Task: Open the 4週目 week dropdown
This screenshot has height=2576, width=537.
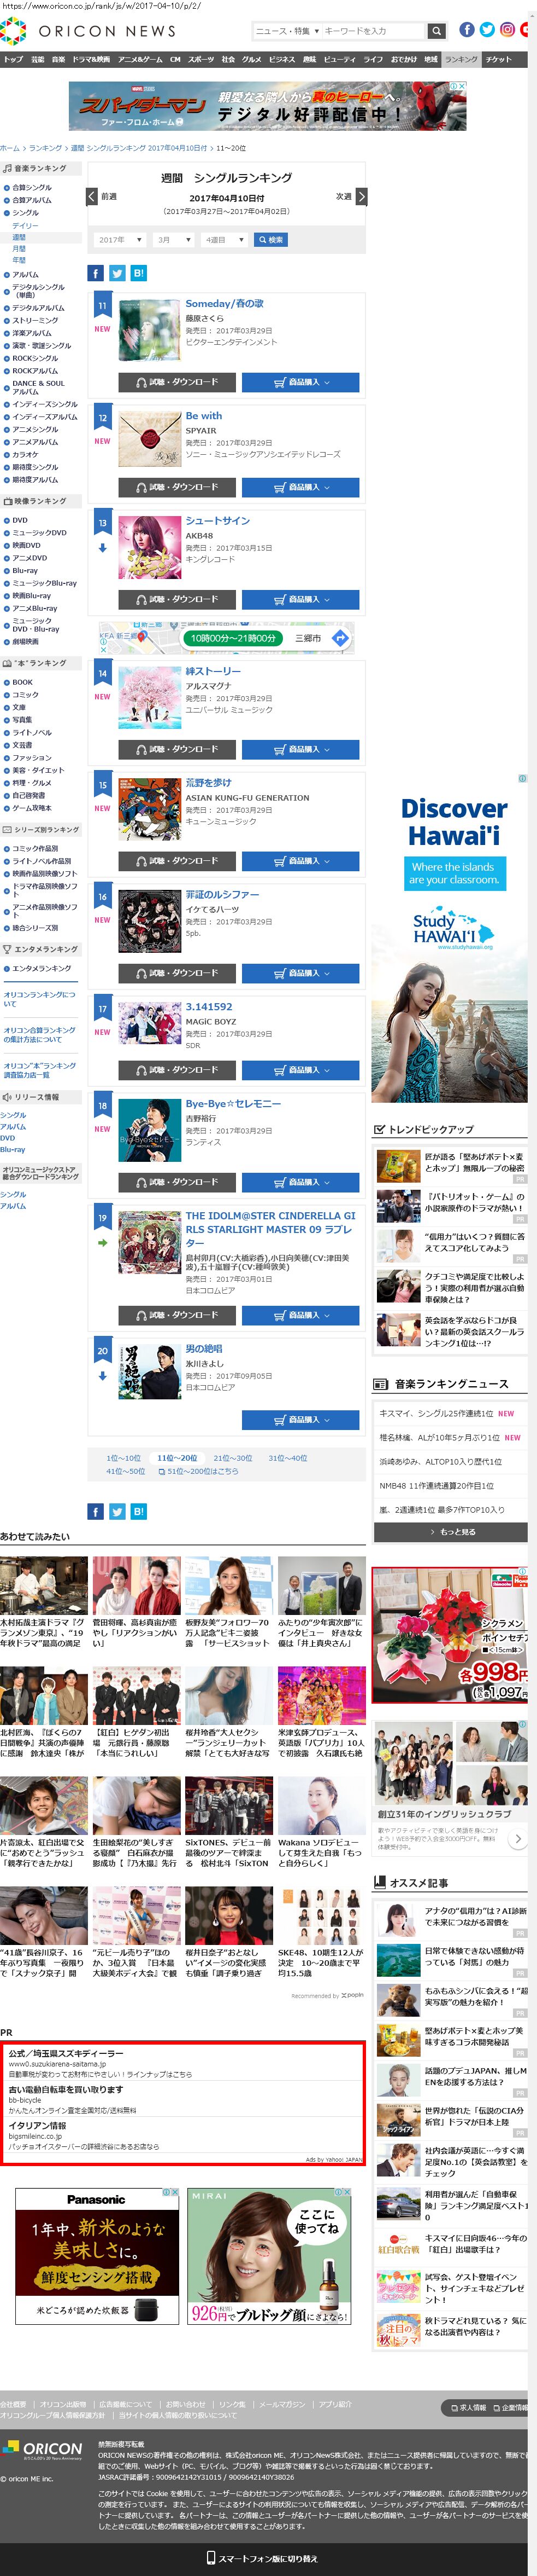Action: pyautogui.click(x=225, y=240)
